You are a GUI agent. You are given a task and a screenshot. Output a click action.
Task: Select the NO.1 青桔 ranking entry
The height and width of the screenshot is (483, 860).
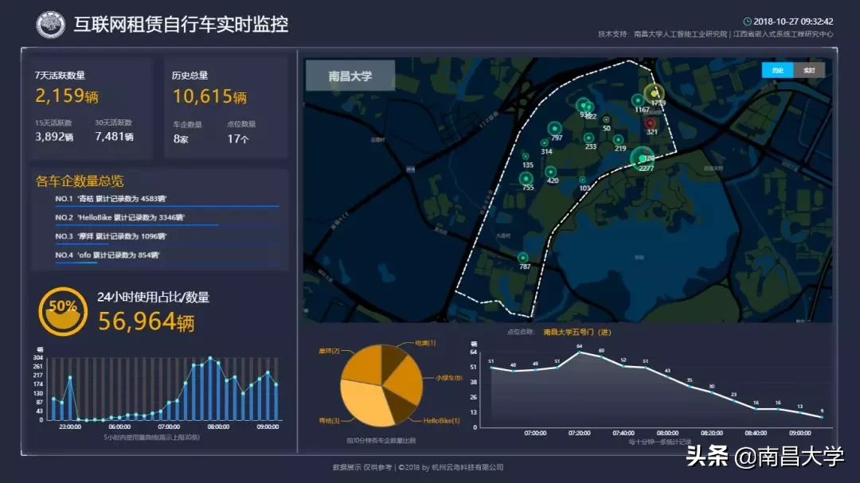[111, 197]
